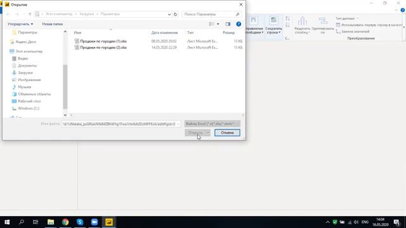Sort ascending icon in the ribbon
The image size is (406, 228).
tap(287, 18)
